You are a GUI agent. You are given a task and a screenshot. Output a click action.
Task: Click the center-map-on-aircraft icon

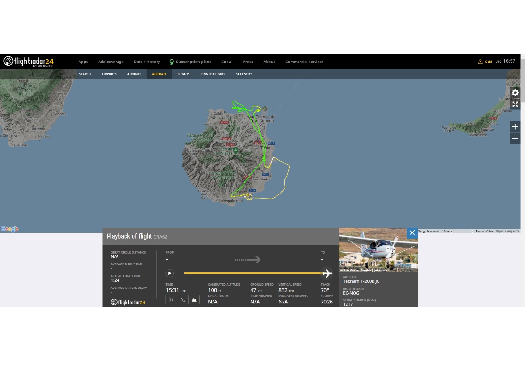tap(172, 300)
